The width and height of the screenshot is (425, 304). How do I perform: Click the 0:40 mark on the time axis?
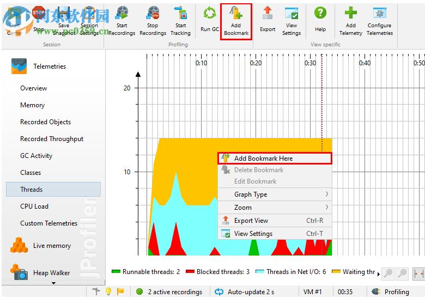(x=365, y=63)
